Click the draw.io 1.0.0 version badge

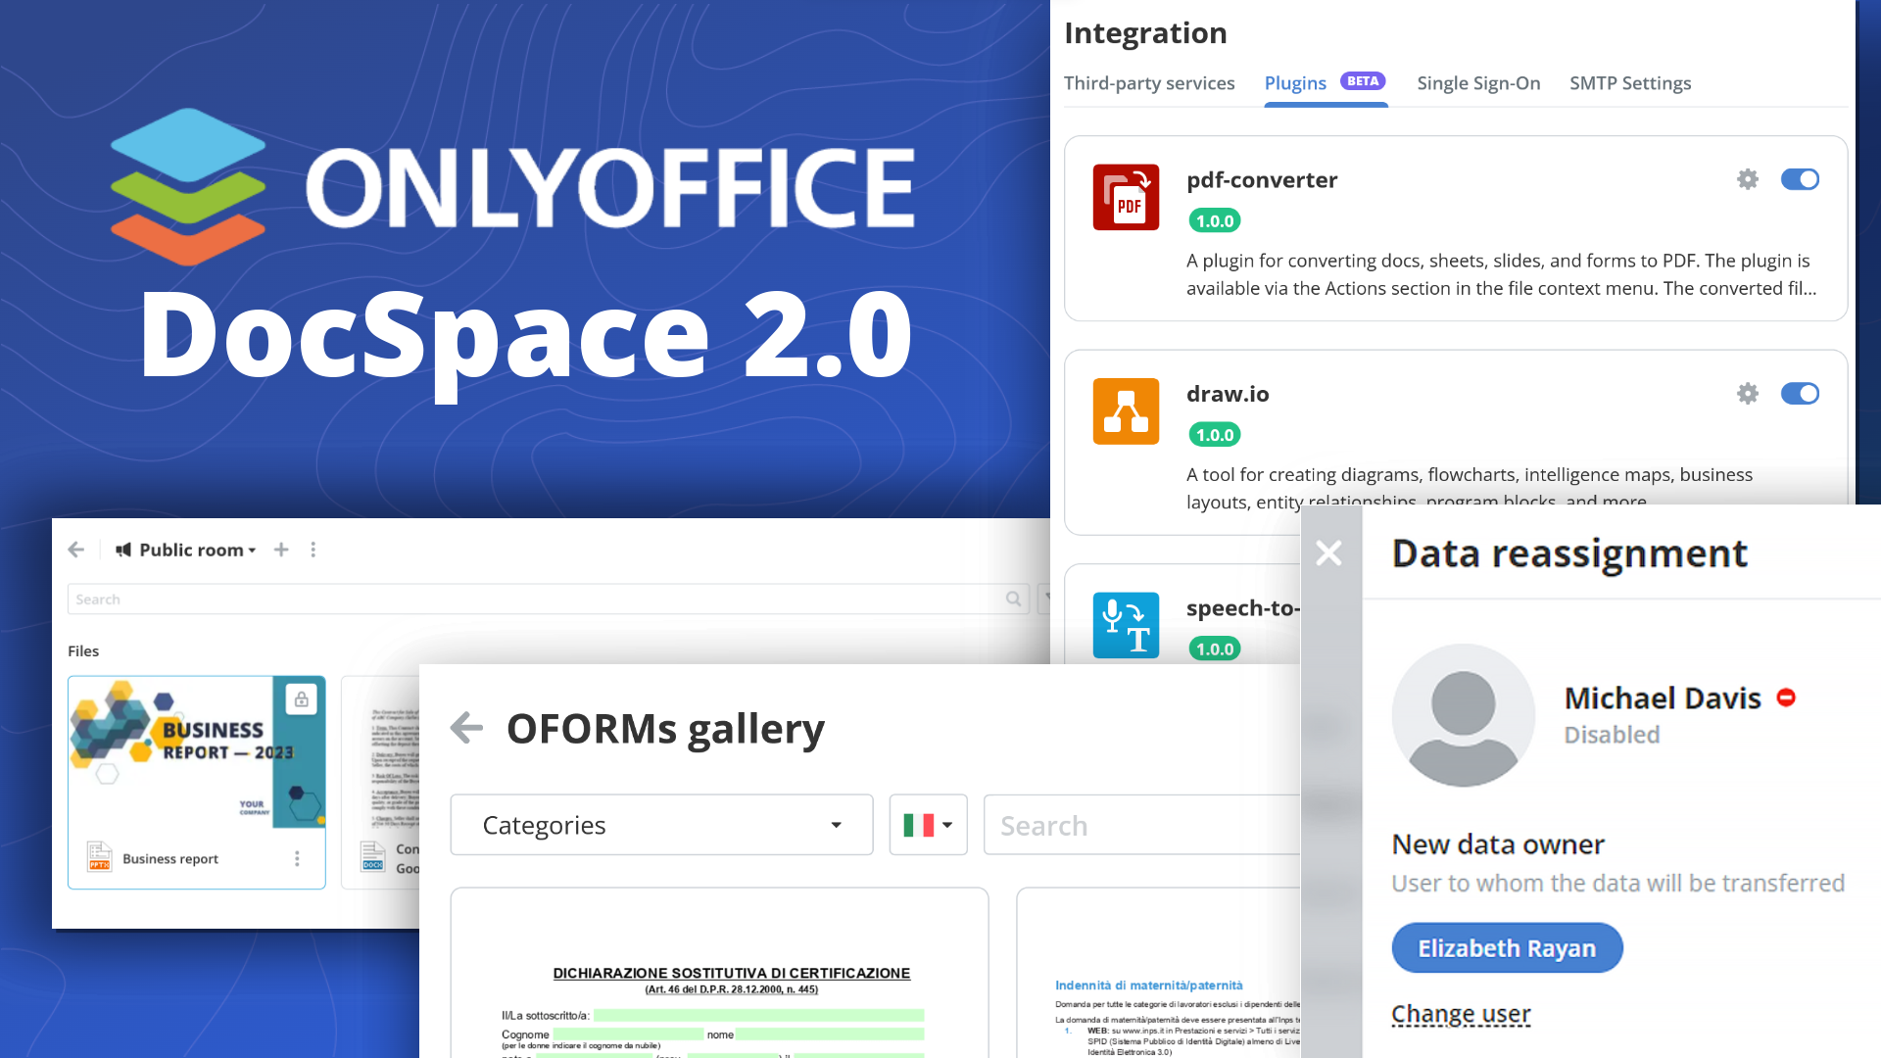tap(1215, 434)
